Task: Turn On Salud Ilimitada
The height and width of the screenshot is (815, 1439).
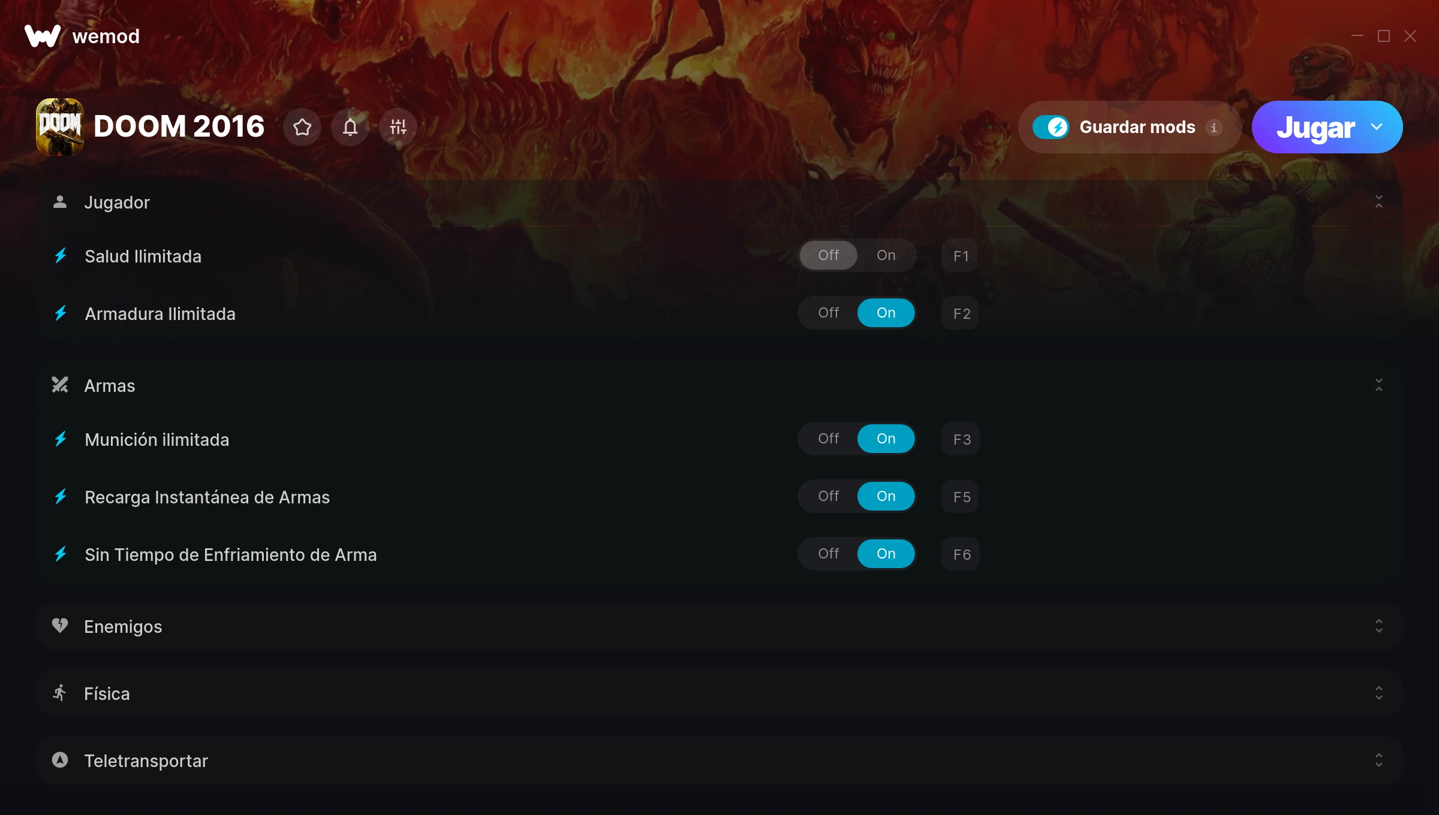Action: (886, 255)
